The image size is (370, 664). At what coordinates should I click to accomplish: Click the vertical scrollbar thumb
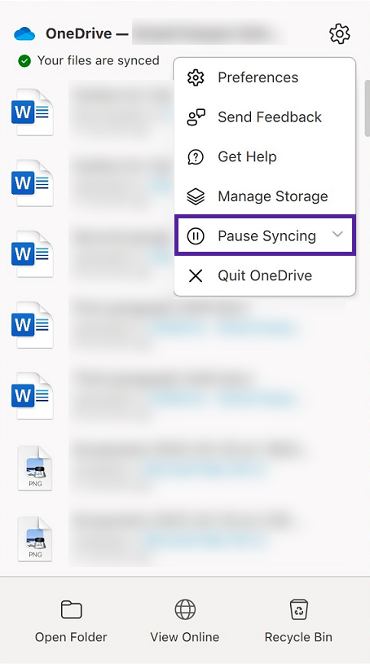(367, 108)
